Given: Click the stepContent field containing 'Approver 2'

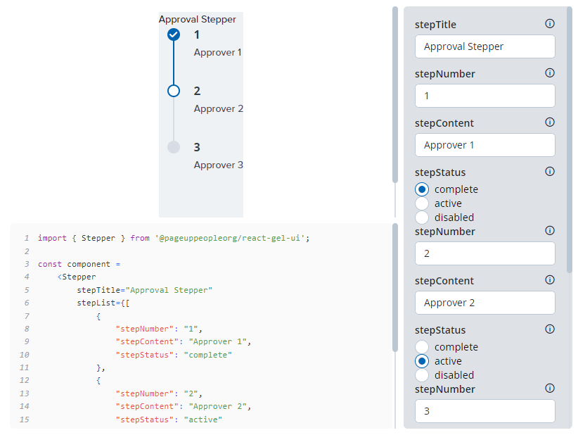Looking at the screenshot, I should [484, 303].
